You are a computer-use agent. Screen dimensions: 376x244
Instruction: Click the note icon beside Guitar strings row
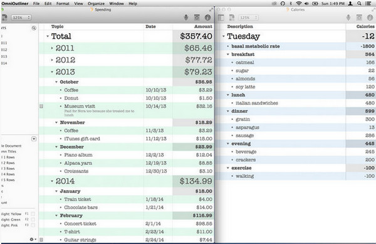(41, 240)
